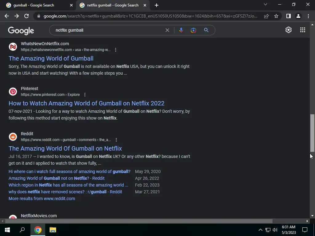Click the www.pinterest.com Explore URL
Image resolution: width=315 pixels, height=236 pixels.
pos(50,95)
